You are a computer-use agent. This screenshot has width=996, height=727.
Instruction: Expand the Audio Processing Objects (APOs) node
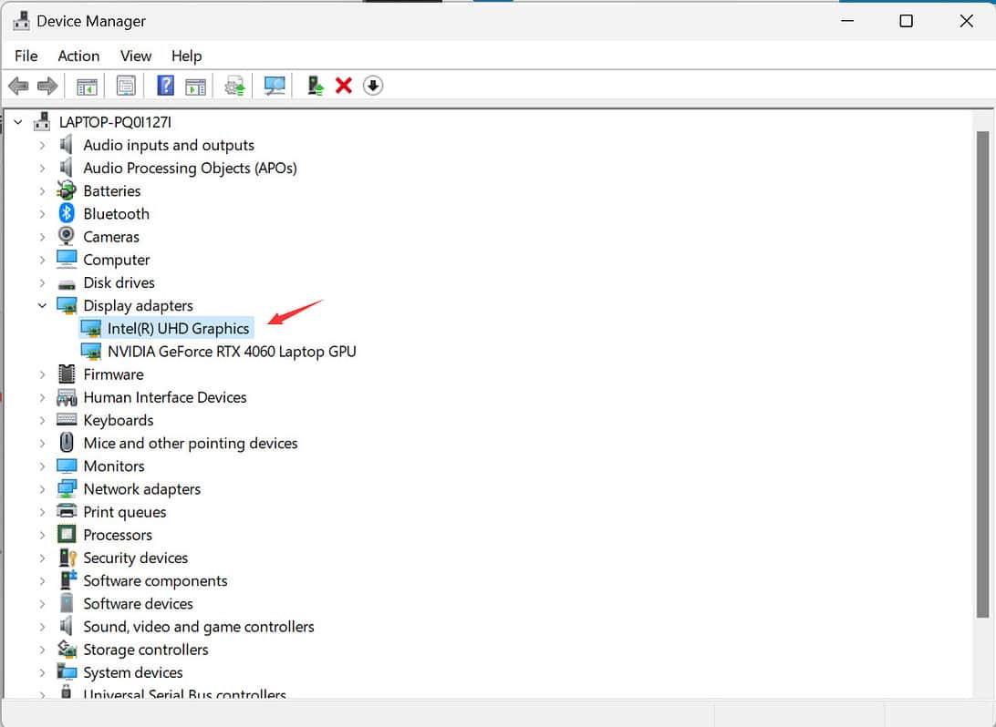coord(42,169)
